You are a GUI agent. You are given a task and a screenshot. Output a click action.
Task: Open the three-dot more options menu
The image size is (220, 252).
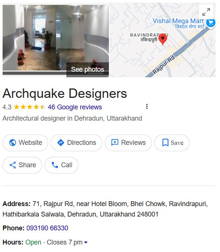coord(147,106)
